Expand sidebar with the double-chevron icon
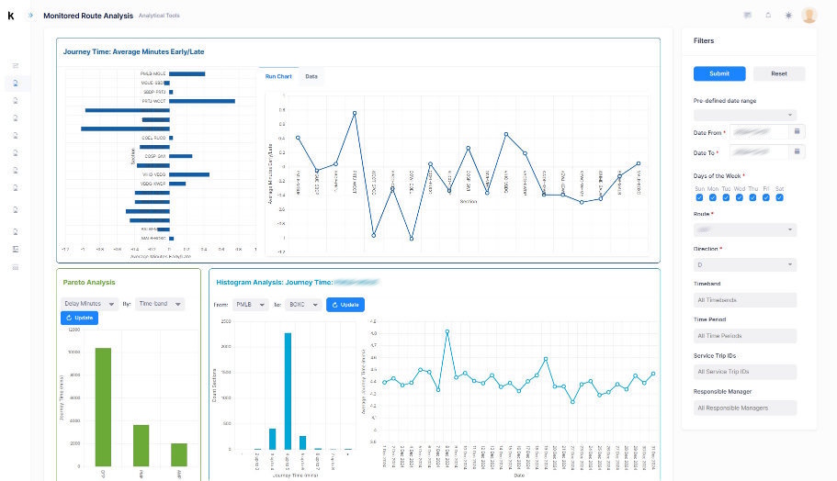The height and width of the screenshot is (481, 837). point(30,16)
